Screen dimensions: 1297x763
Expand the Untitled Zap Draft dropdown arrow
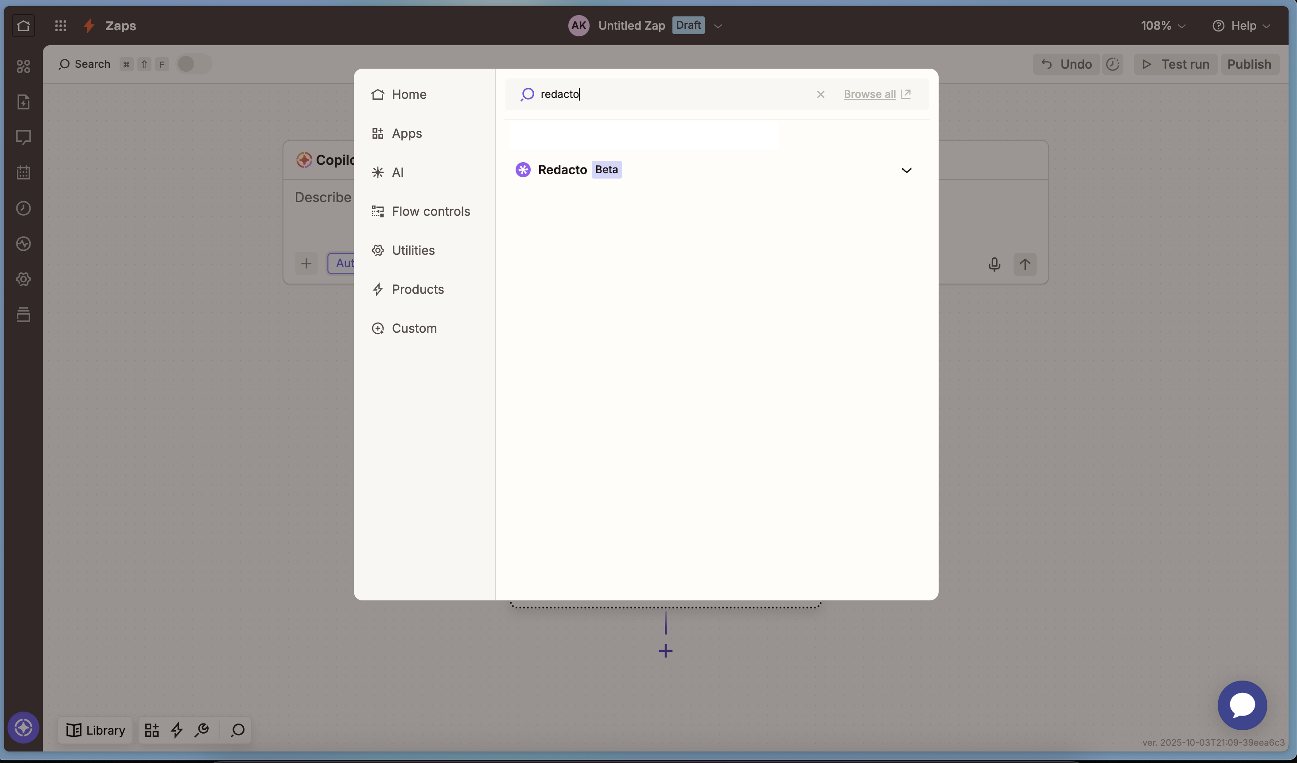(x=718, y=26)
